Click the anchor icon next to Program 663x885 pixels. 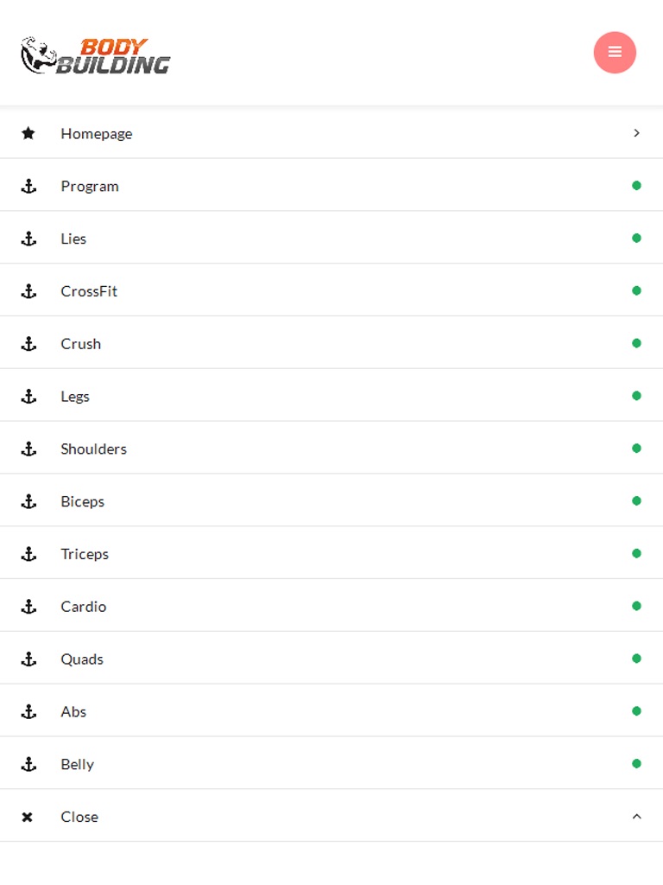(28, 186)
